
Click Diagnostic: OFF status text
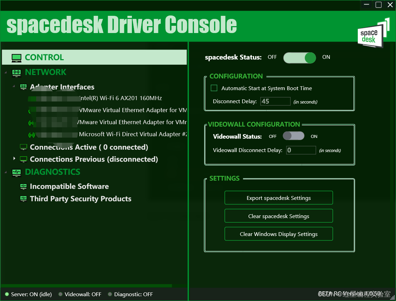tap(133, 294)
